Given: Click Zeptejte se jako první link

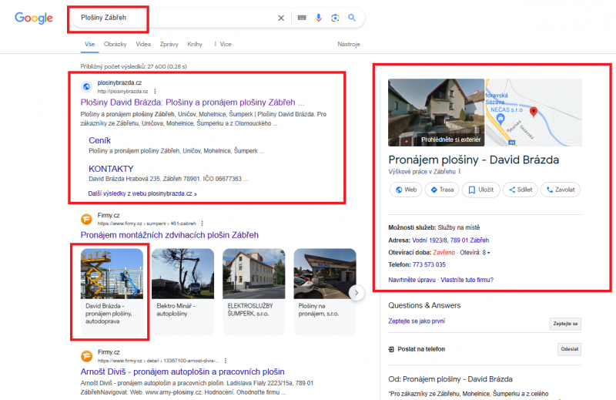Looking at the screenshot, I should [417, 321].
